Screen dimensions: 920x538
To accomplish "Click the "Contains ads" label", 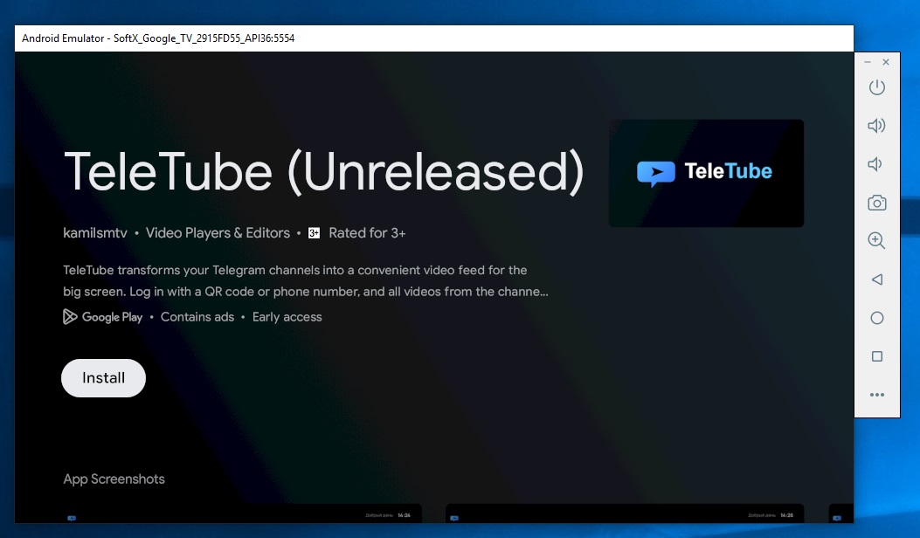I will click(x=197, y=317).
